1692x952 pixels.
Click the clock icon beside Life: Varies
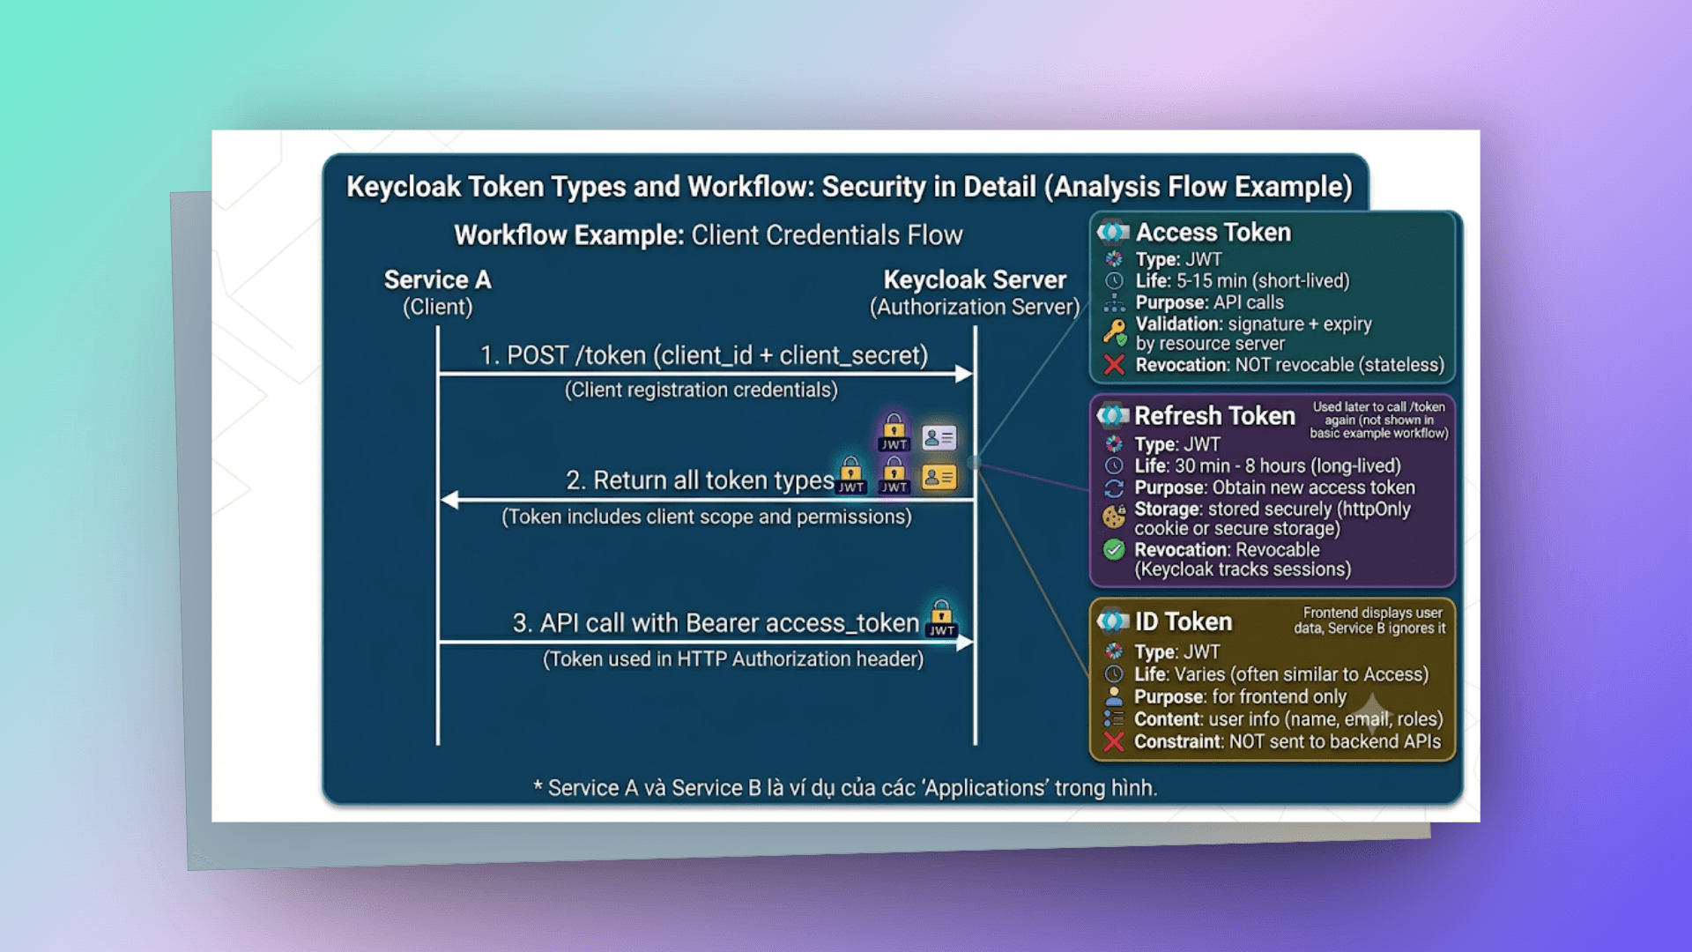pos(1114,674)
